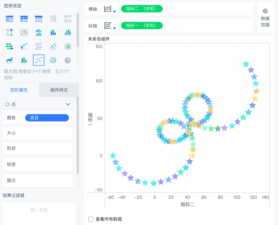Screen dimensions: 278x225
Task: Click the 指标一 (求和) field pill
Action: point(142,26)
